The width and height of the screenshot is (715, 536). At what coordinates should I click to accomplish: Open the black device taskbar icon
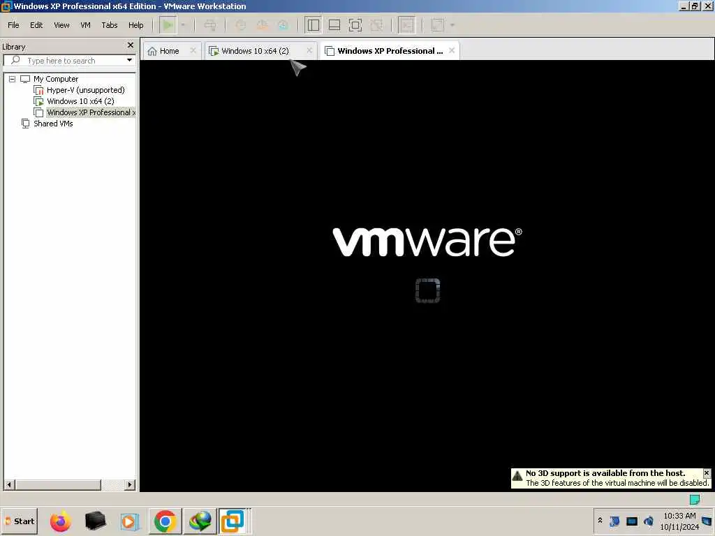95,521
